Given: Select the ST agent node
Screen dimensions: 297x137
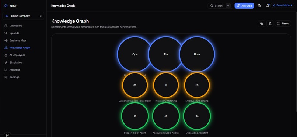Looking at the screenshot, I should (x=135, y=116).
